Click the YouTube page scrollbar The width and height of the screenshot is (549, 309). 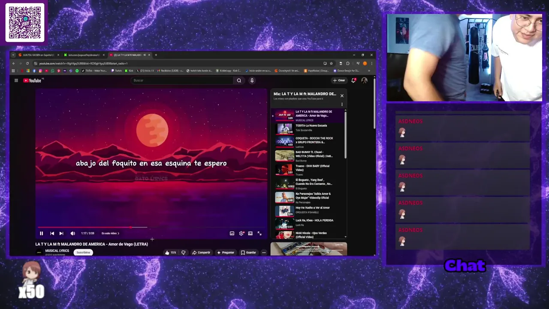point(374,103)
